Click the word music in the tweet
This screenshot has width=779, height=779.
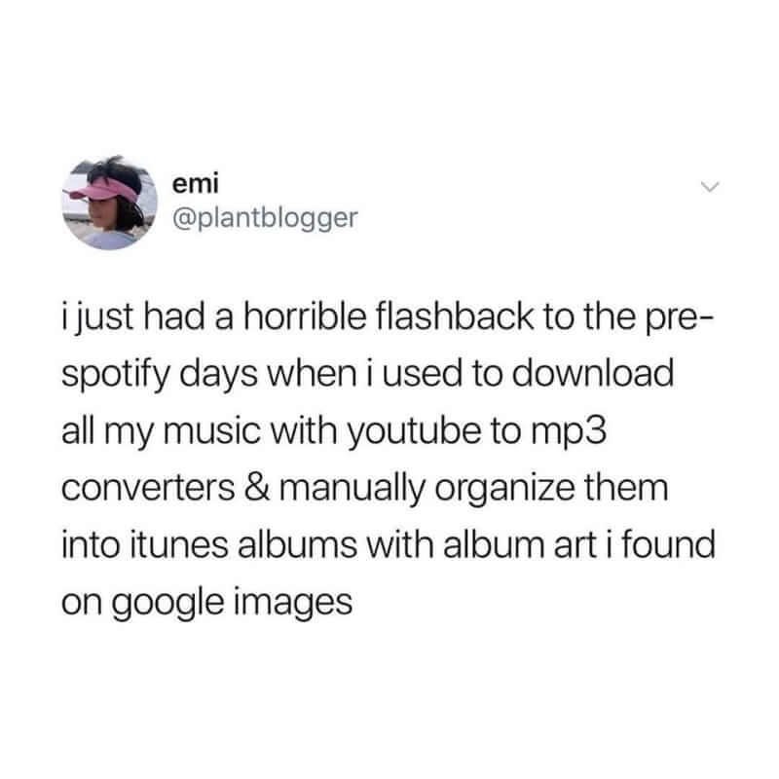point(212,431)
